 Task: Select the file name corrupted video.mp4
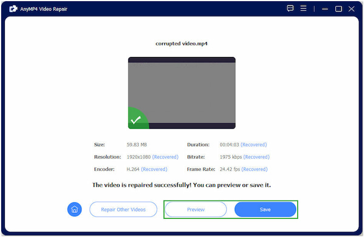click(181, 44)
